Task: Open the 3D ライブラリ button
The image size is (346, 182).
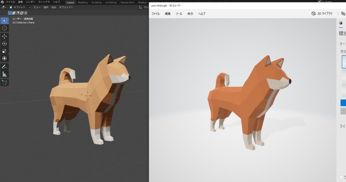Action: point(322,14)
